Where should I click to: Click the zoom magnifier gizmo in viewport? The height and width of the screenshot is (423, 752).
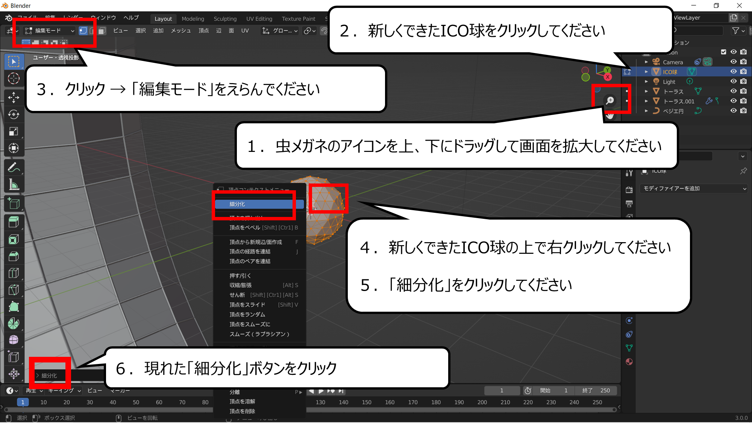click(x=610, y=100)
